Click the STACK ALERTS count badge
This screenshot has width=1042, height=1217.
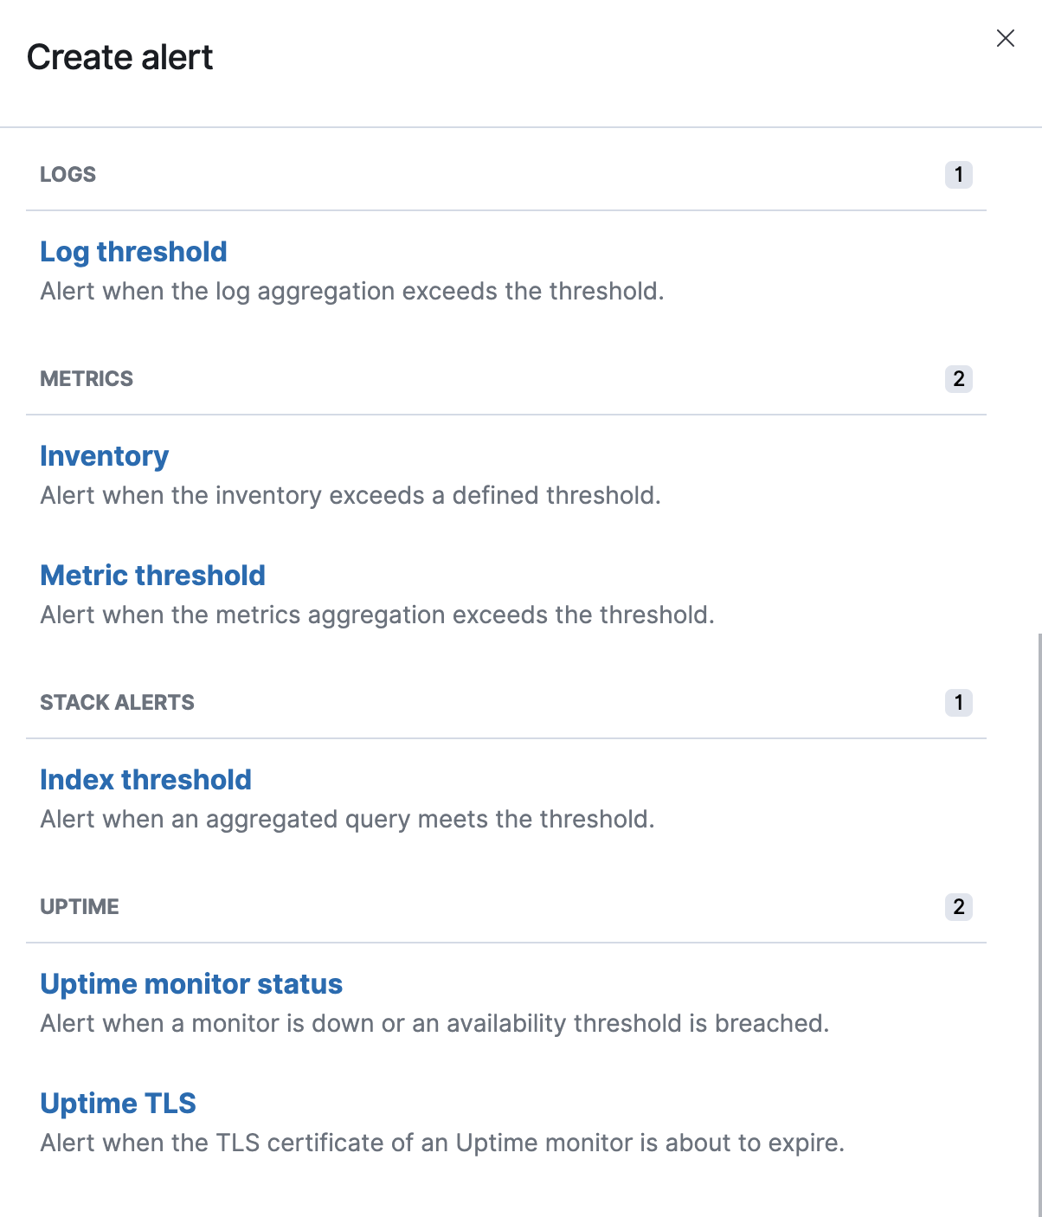tap(958, 704)
